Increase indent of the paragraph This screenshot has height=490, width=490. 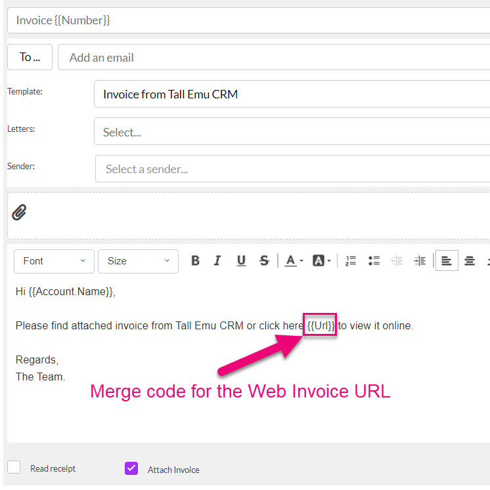tap(420, 260)
